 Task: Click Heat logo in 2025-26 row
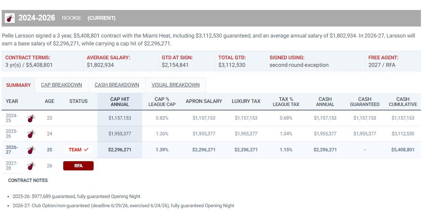coord(31,134)
